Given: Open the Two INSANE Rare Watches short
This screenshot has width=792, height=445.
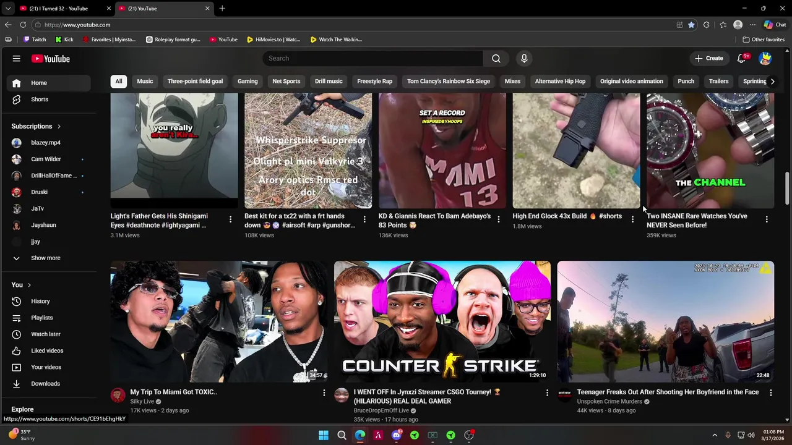Looking at the screenshot, I should click(710, 151).
